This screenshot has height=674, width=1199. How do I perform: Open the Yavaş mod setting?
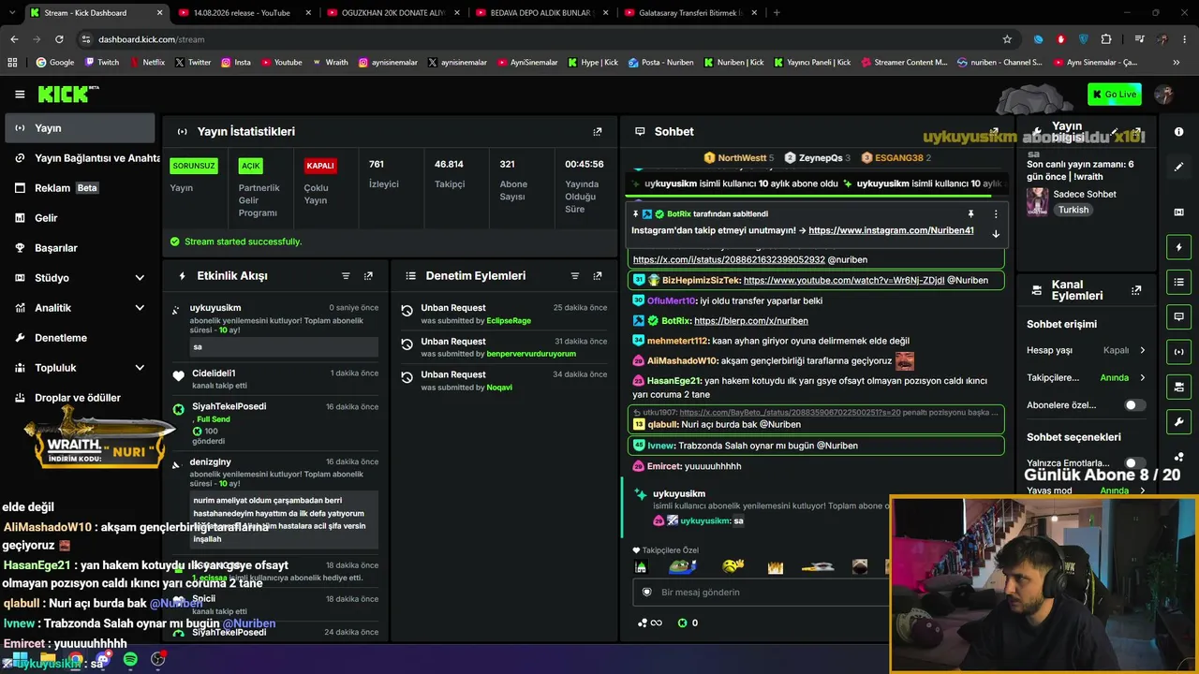pyautogui.click(x=1087, y=491)
